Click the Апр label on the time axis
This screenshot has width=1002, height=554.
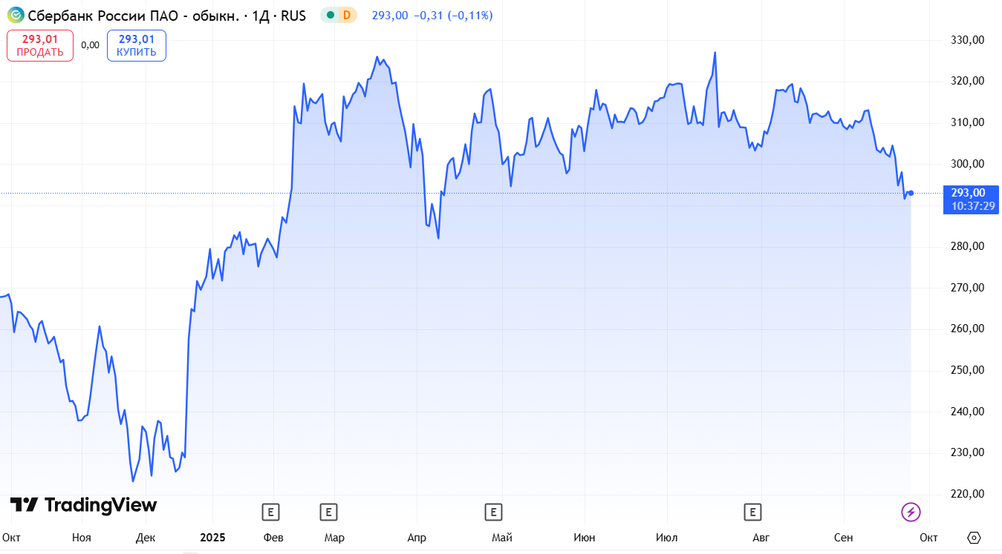coord(416,538)
